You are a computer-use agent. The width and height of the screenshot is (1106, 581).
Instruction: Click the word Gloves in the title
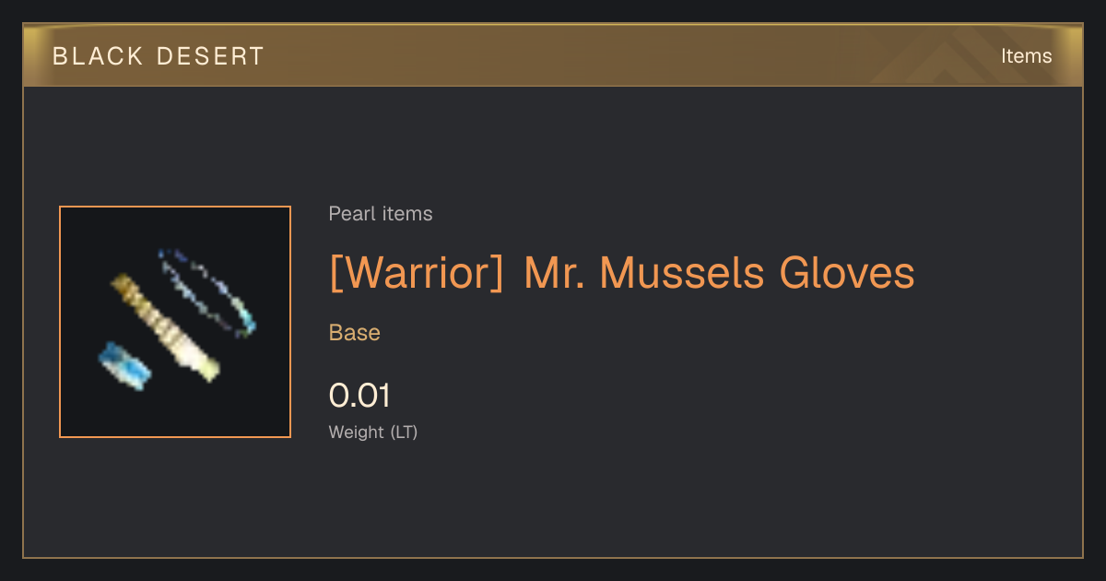point(847,273)
